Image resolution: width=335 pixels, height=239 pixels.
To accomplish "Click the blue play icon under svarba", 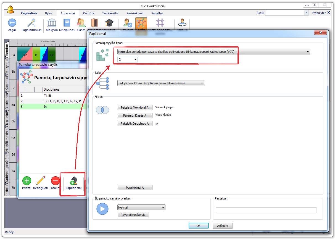I will point(102,209).
